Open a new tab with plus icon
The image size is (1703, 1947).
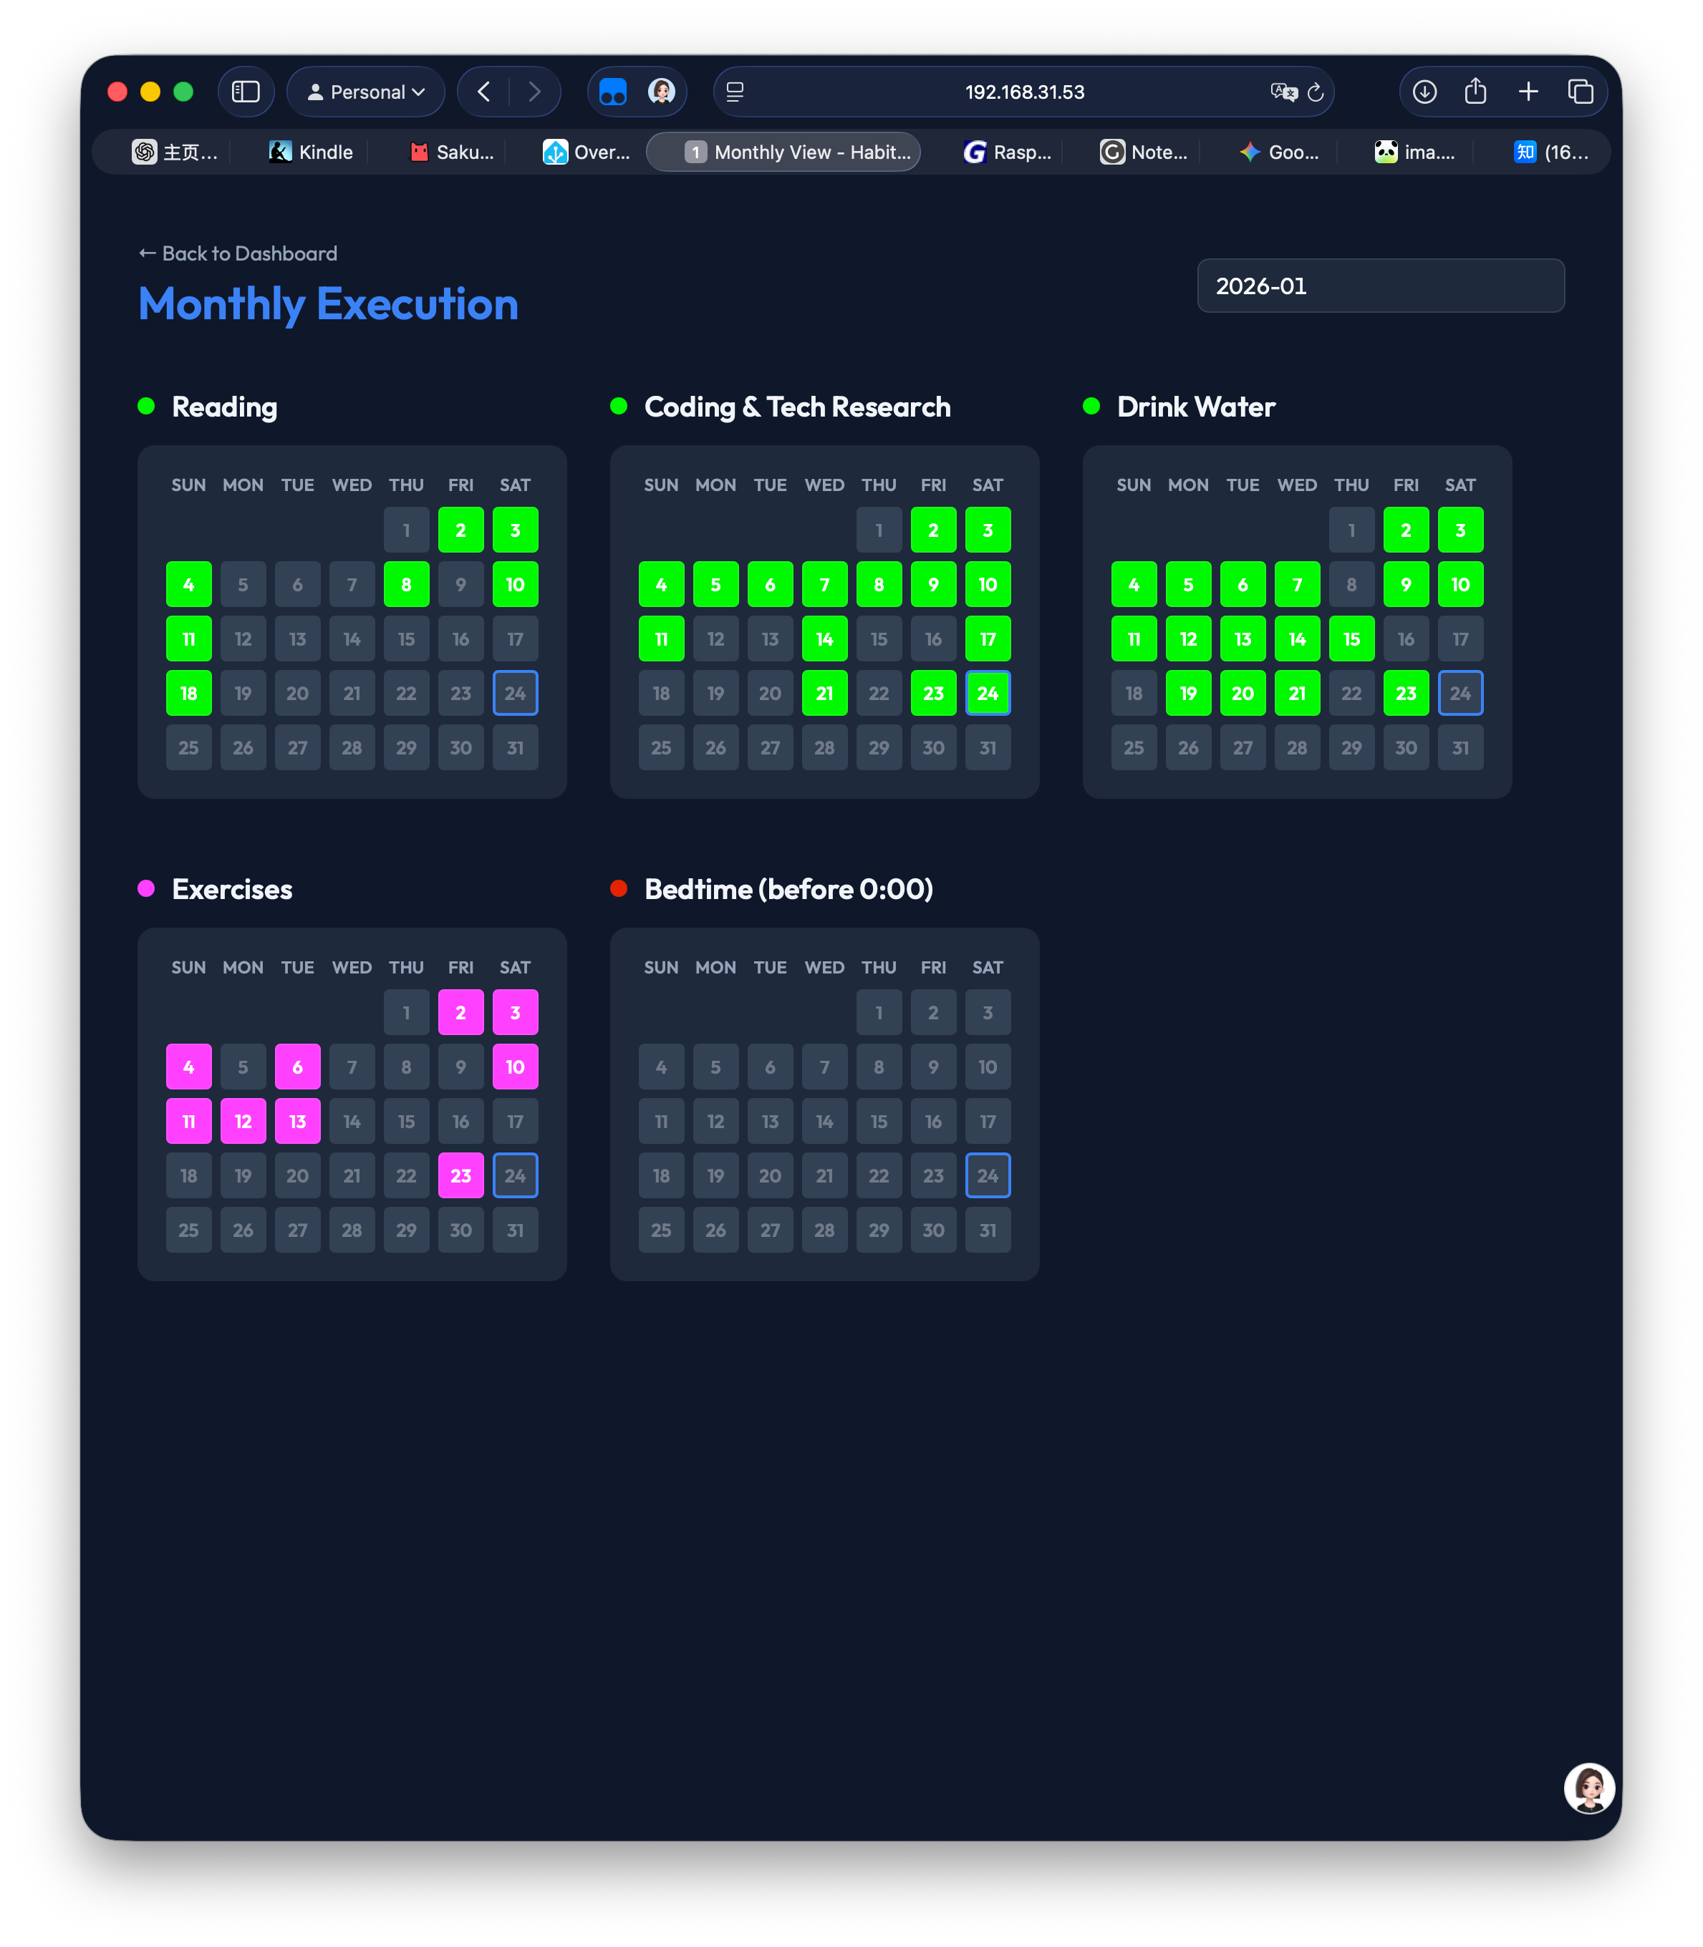tap(1528, 92)
